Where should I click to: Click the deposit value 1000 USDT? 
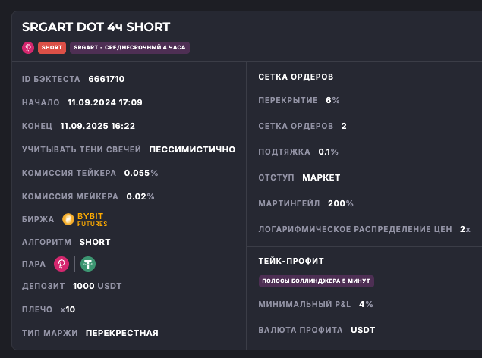(97, 286)
